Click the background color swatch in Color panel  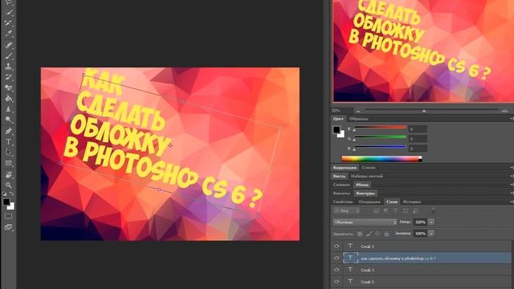[341, 134]
